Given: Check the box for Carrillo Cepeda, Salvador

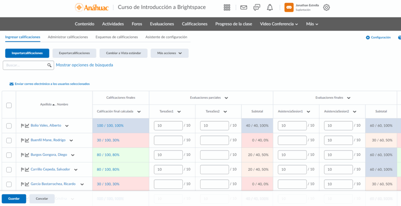Looking at the screenshot, I should [x=9, y=170].
